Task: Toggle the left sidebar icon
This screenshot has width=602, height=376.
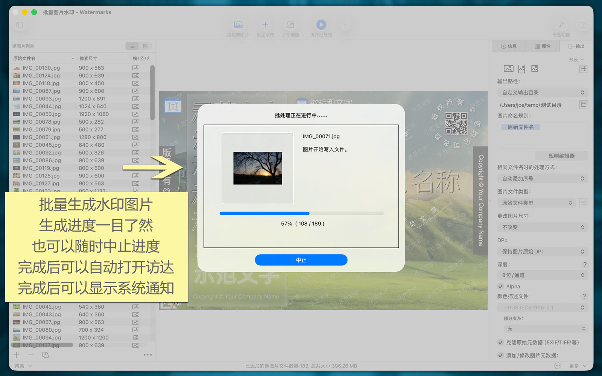Action: [x=20, y=25]
